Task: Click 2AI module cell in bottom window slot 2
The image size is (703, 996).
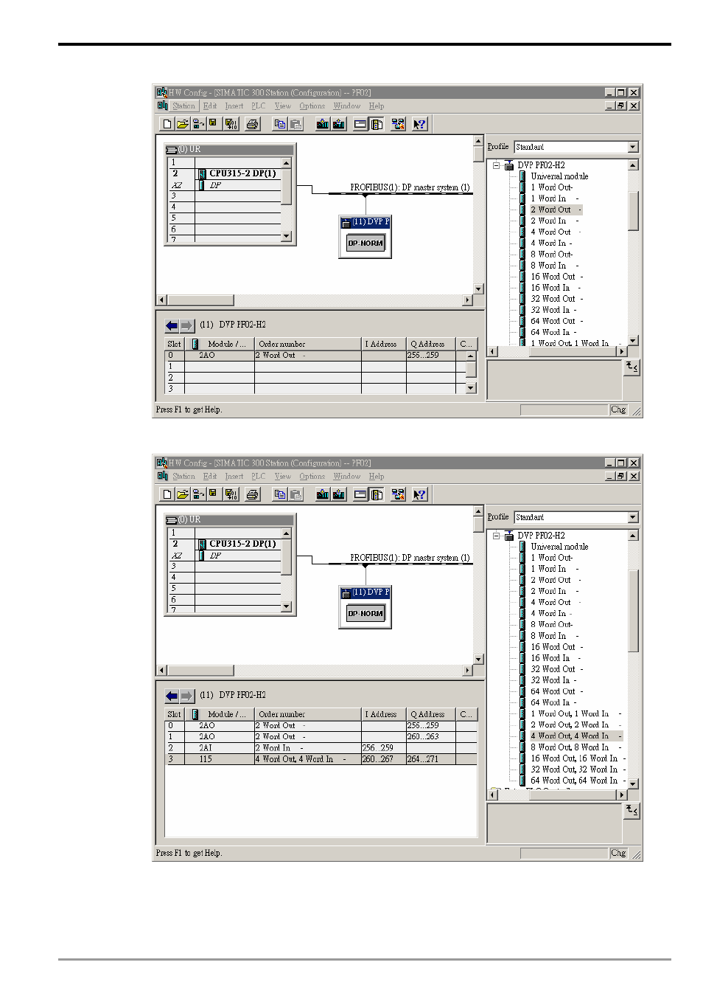Action: point(219,748)
